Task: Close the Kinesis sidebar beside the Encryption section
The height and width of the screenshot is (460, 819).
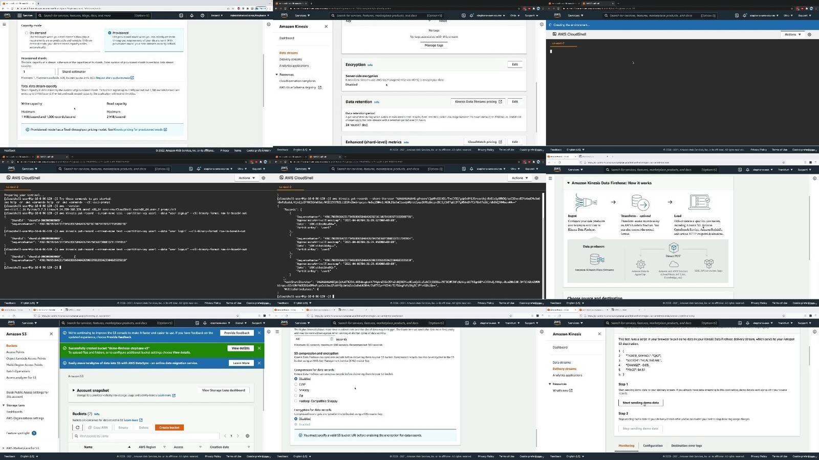Action: tap(326, 26)
